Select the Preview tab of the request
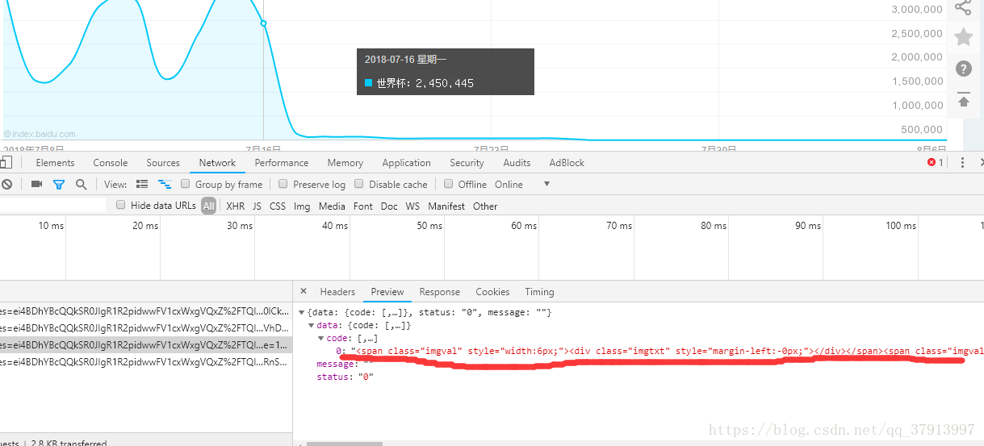984x446 pixels. pyautogui.click(x=387, y=292)
